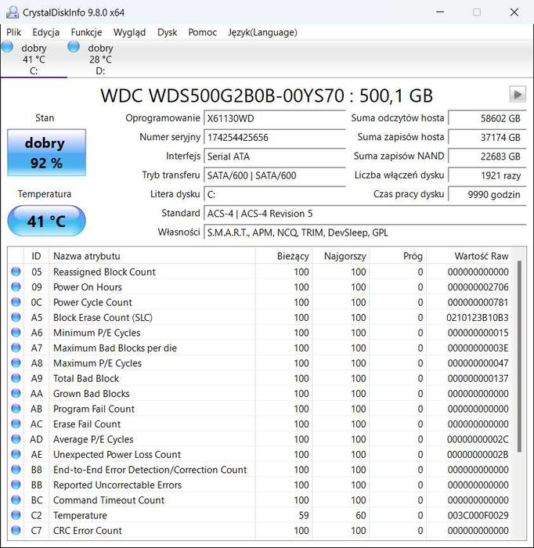Click the 41 °C temperature button
Screen dimensions: 534x548
[46, 221]
